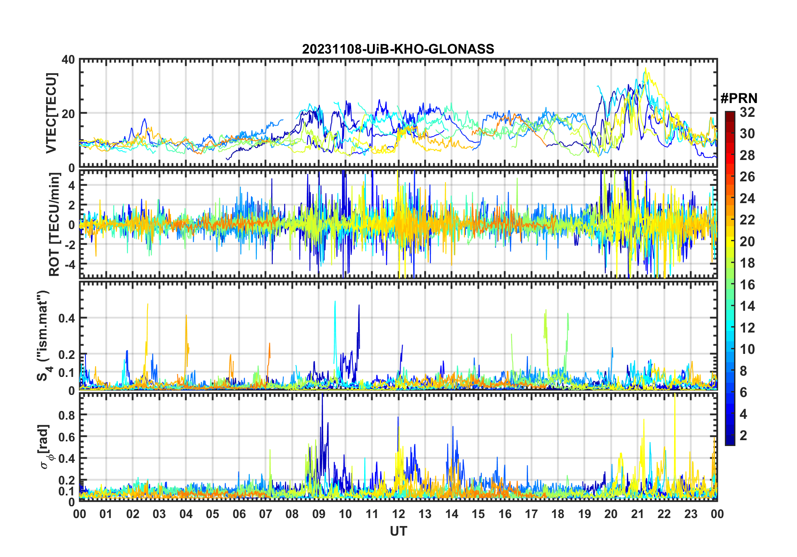Click x-axis tick label 18
The width and height of the screenshot is (797, 557).
558,514
